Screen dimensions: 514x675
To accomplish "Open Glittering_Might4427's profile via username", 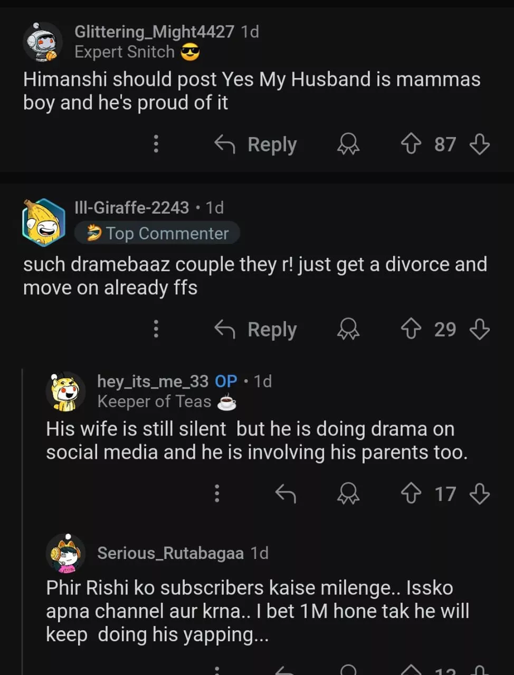I will (154, 32).
